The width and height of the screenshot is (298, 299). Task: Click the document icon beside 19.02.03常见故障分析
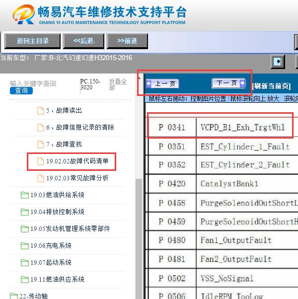tap(41, 178)
